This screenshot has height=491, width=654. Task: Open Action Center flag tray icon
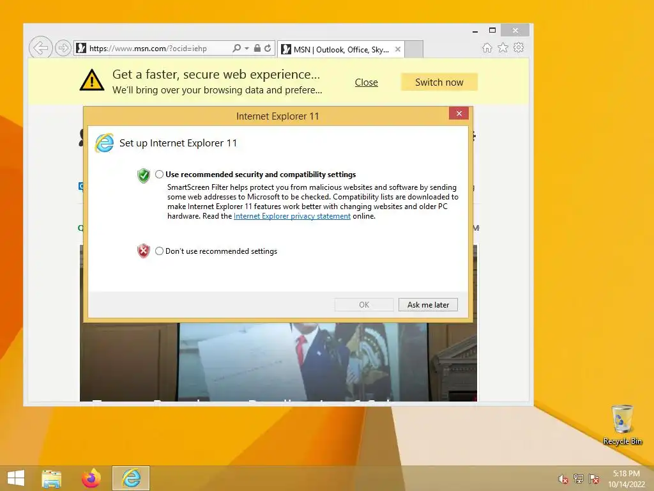[x=594, y=479]
